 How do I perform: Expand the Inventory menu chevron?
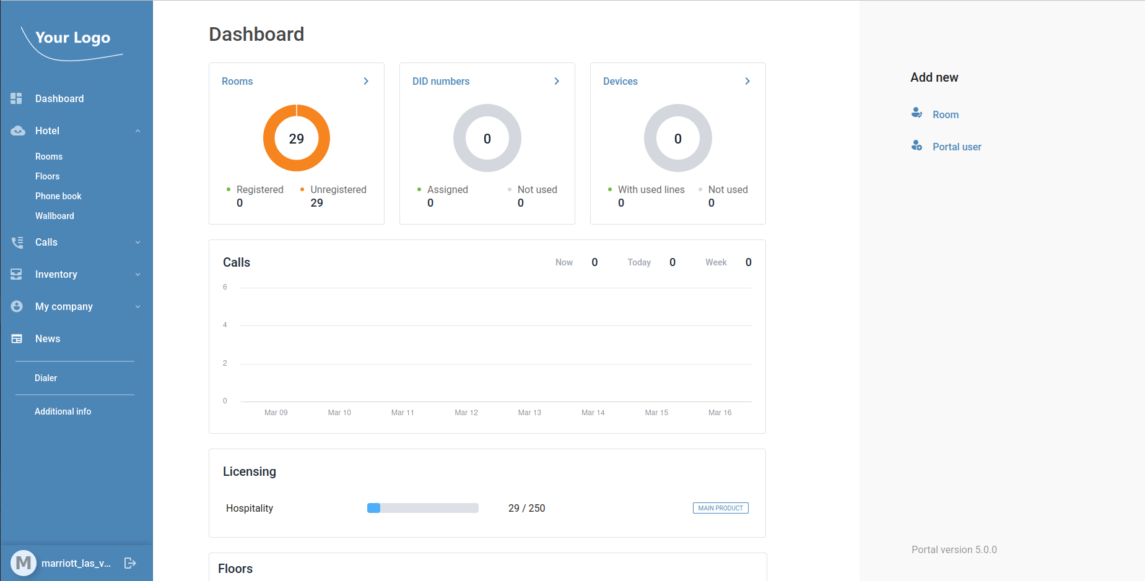[137, 274]
